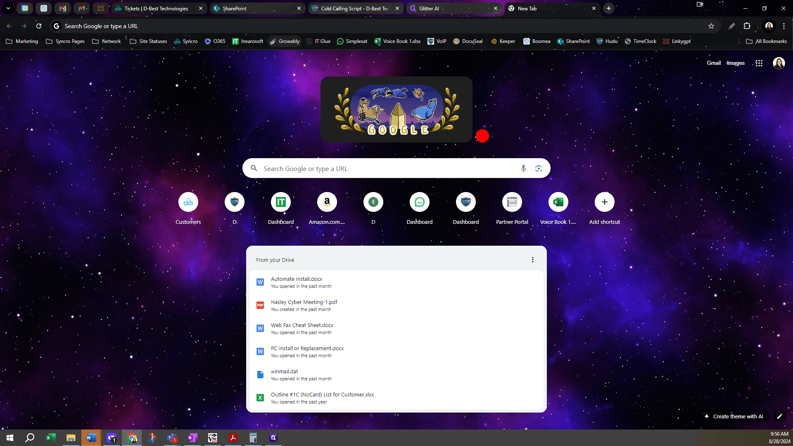The width and height of the screenshot is (793, 446).
Task: Open the Windows Start menu
Action: coord(10,438)
